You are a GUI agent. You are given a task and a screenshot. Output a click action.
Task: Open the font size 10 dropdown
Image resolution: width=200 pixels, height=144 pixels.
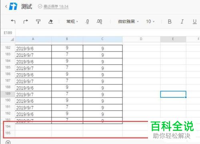click(x=150, y=21)
